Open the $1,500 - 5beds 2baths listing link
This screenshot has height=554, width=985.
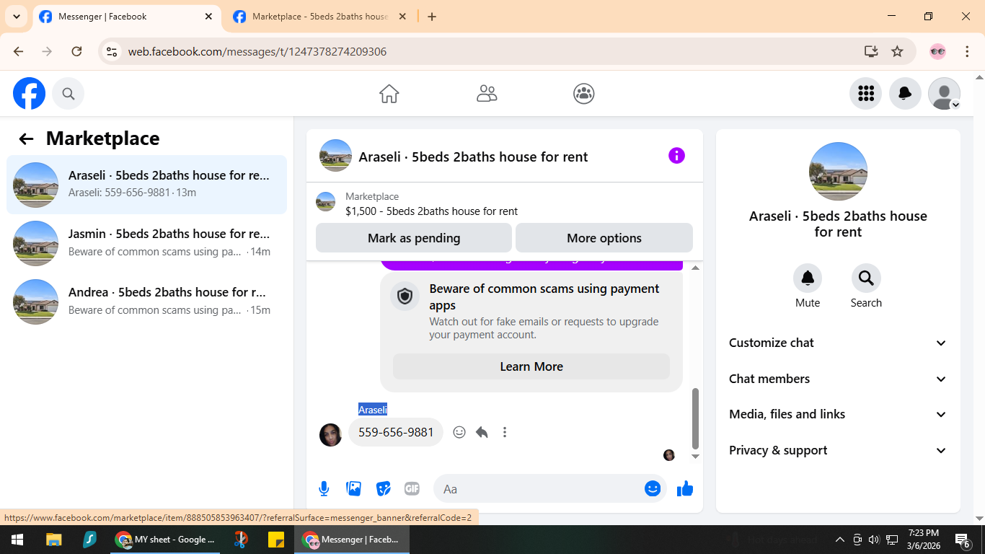pos(431,211)
